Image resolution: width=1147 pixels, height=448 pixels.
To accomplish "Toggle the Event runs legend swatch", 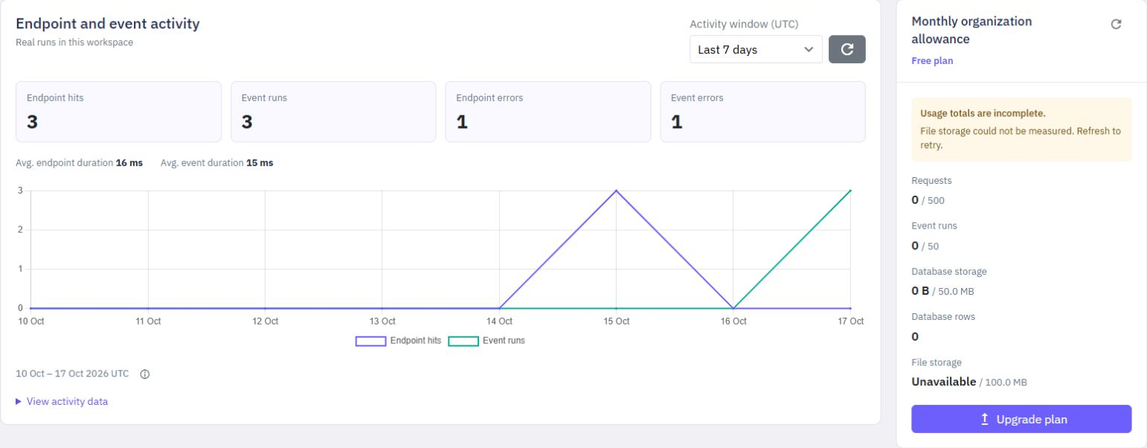I will coord(463,341).
